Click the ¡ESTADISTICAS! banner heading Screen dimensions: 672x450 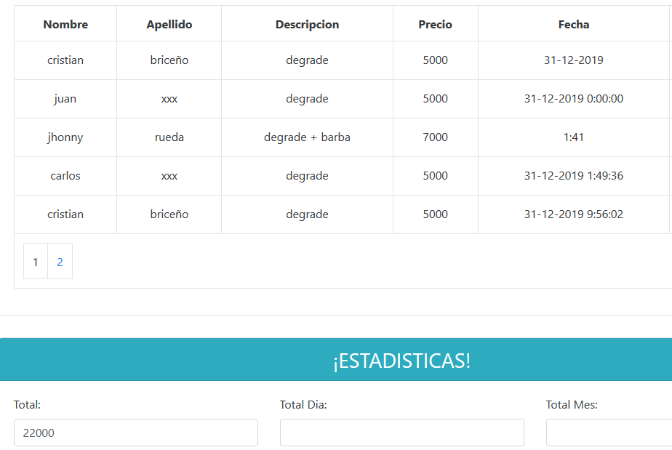(x=402, y=361)
